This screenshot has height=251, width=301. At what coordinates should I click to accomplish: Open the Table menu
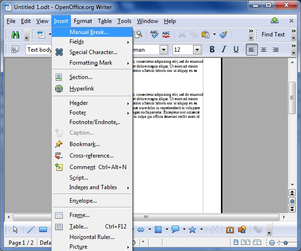click(x=104, y=21)
